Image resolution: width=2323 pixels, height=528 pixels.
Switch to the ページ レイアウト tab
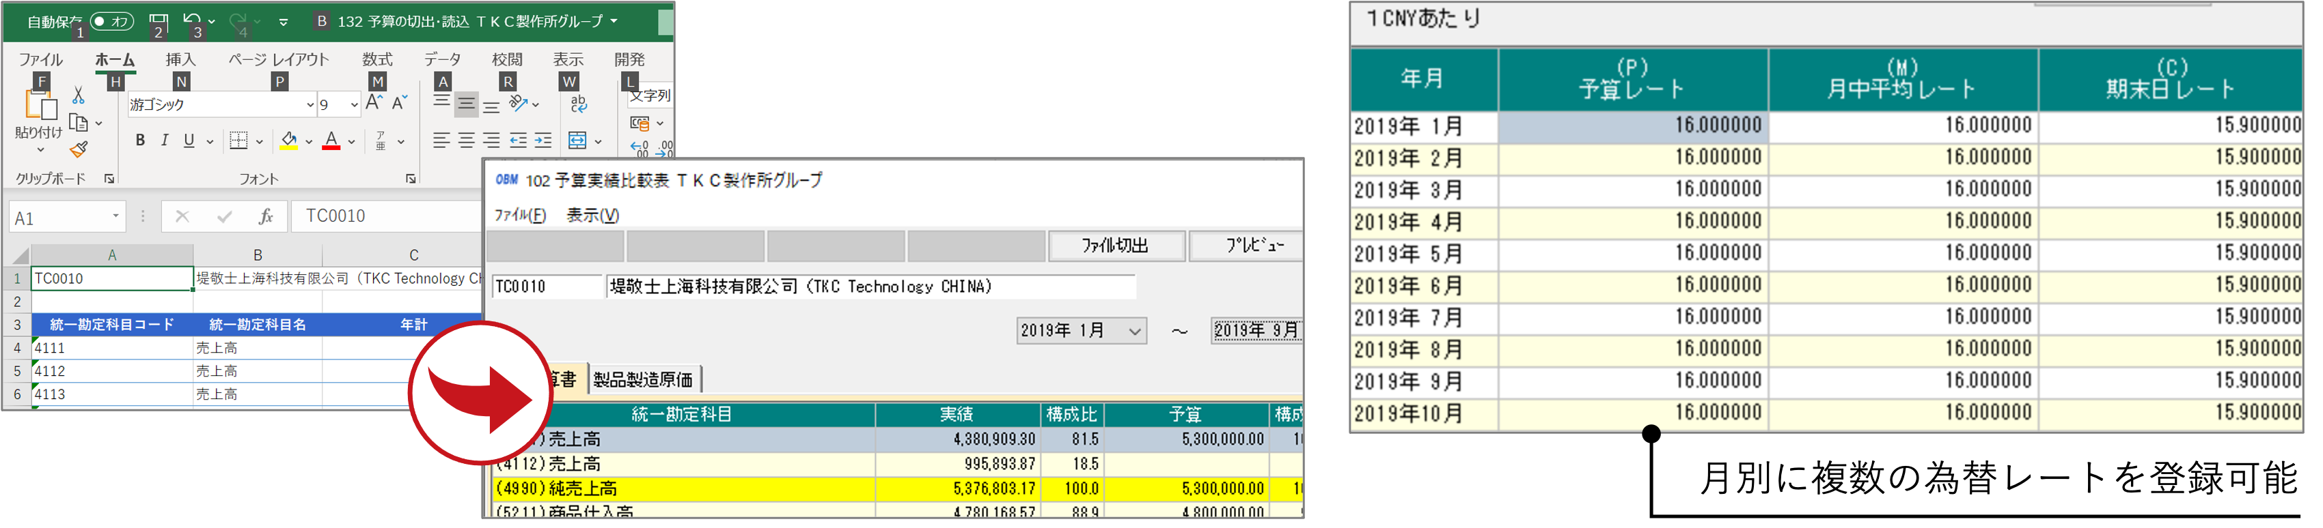pos(279,59)
